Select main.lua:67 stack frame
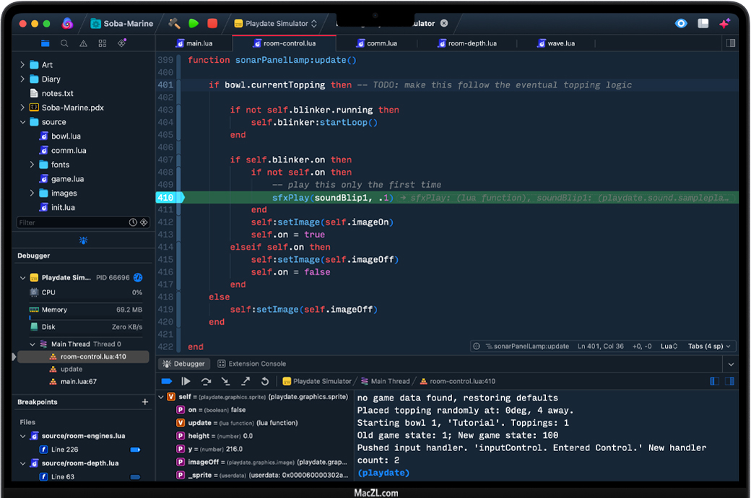 [78, 381]
